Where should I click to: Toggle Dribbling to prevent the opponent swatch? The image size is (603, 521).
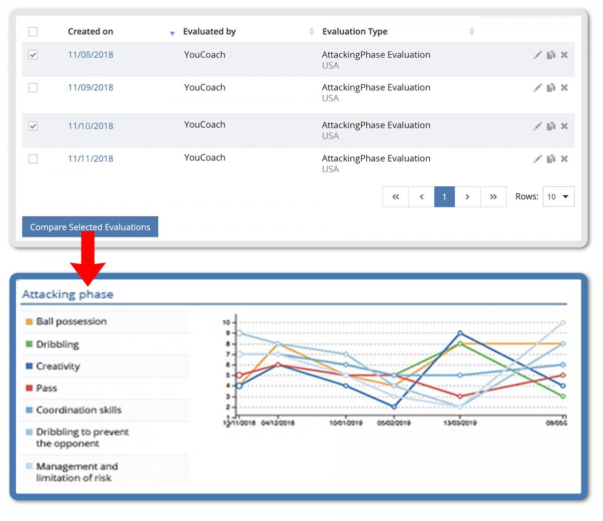point(29,432)
